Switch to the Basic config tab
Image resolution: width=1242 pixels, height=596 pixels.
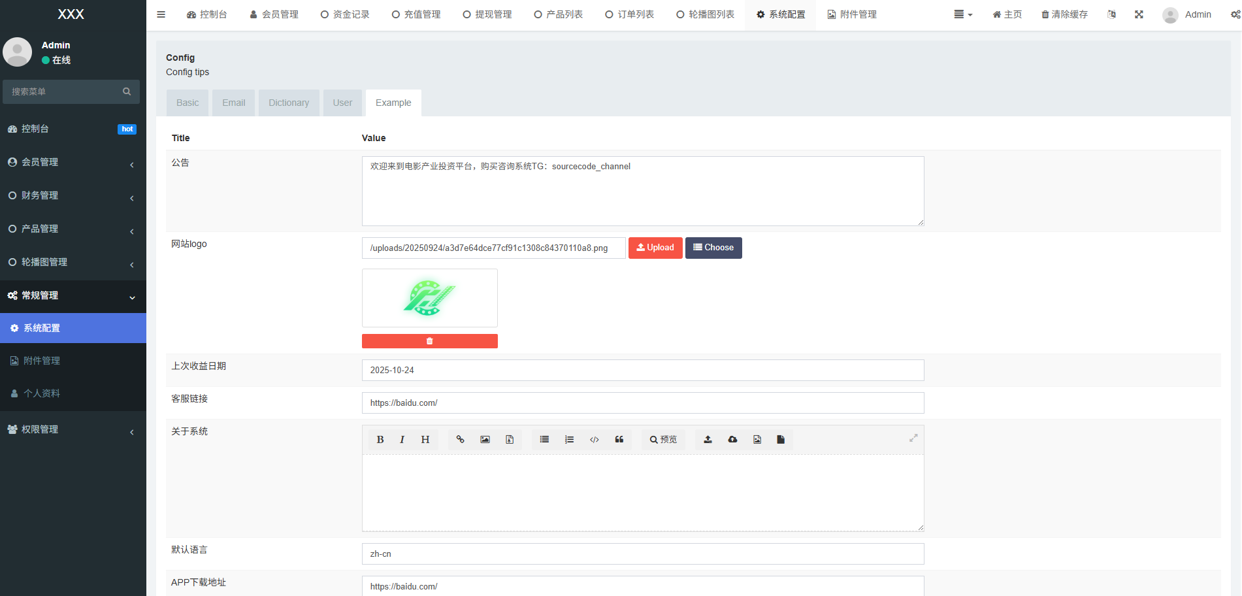(x=188, y=103)
